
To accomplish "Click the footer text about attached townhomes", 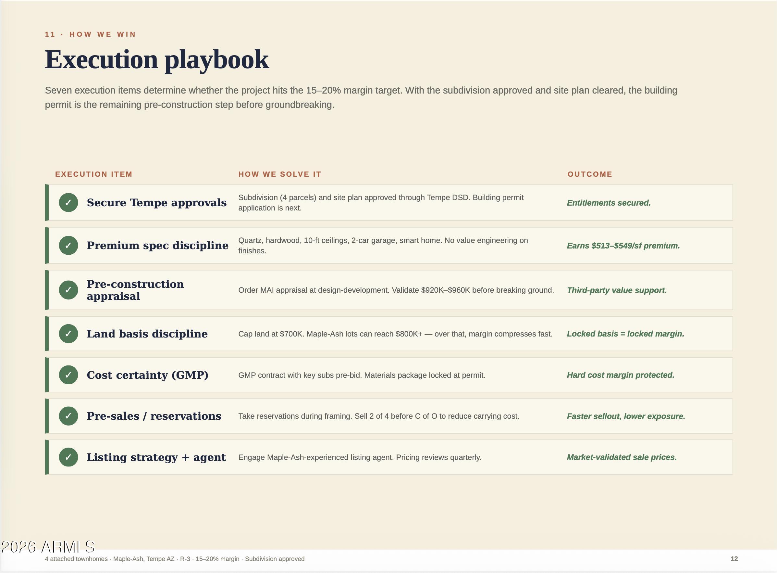I will (x=175, y=559).
